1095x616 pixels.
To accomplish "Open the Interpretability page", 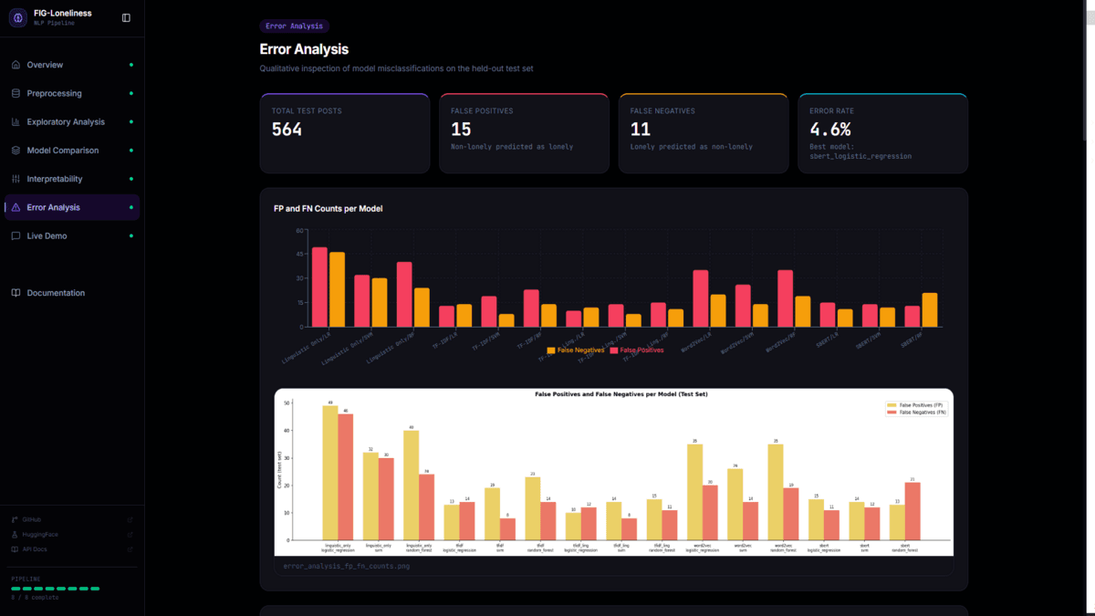I will (x=72, y=179).
